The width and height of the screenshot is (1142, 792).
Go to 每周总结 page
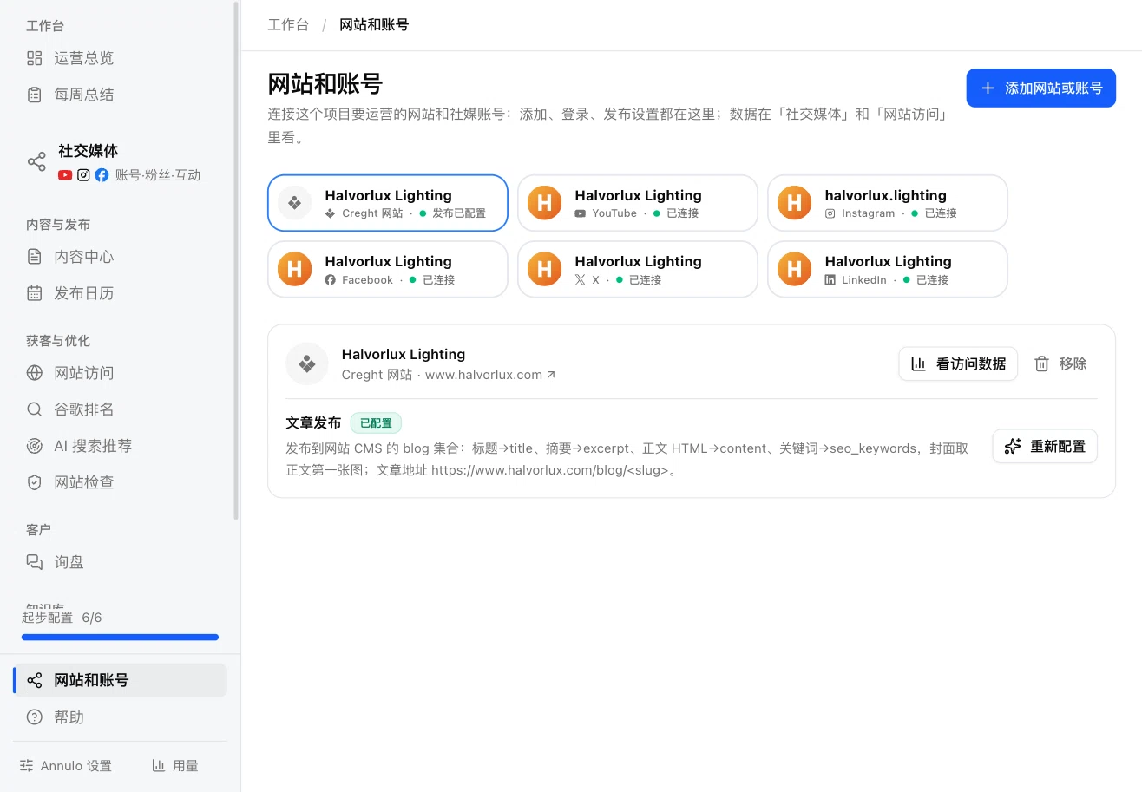[x=120, y=95]
